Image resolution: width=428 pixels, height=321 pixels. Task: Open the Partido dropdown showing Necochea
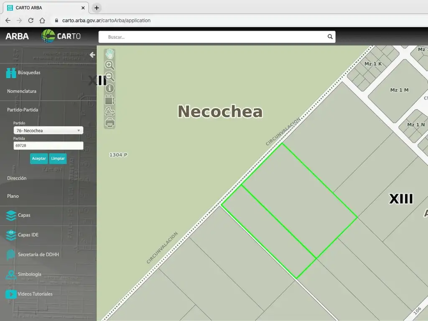pos(48,130)
